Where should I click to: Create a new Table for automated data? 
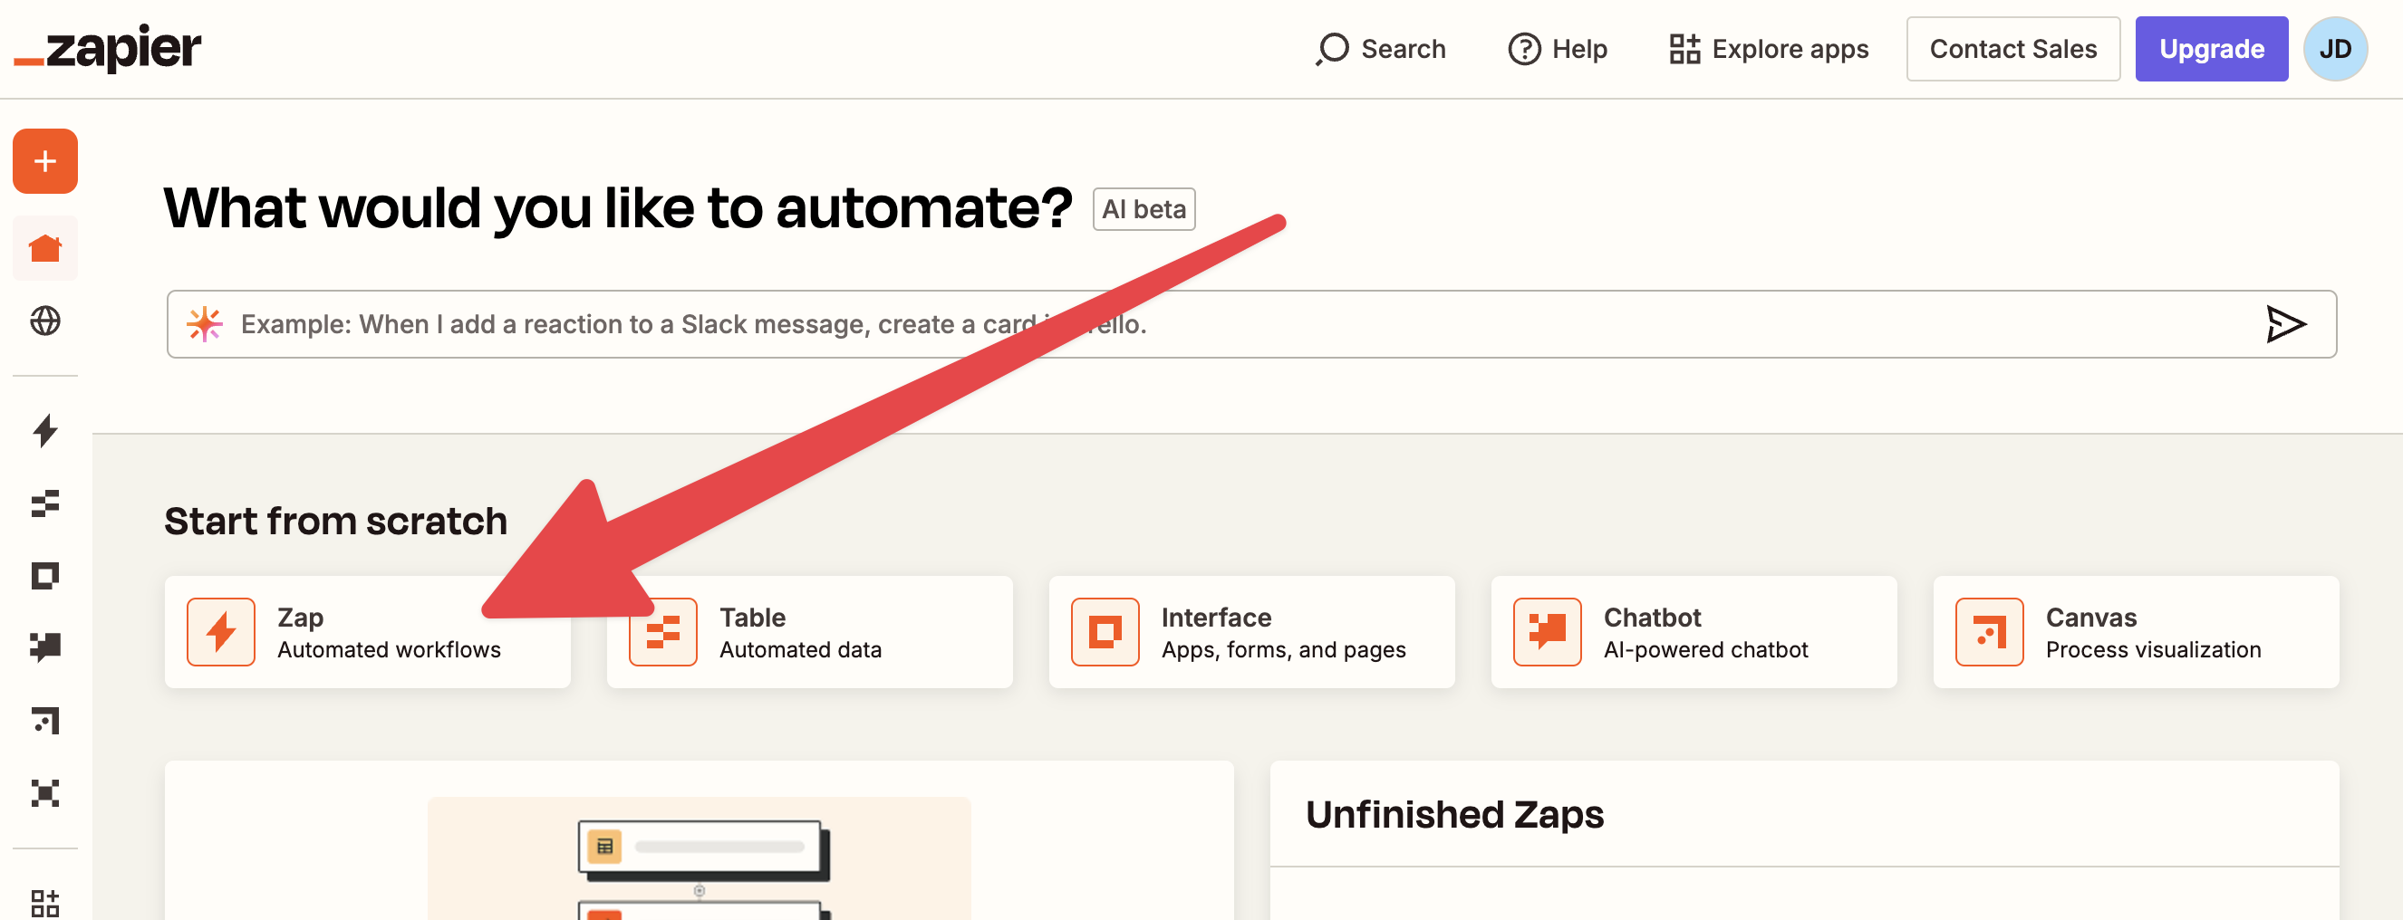810,632
